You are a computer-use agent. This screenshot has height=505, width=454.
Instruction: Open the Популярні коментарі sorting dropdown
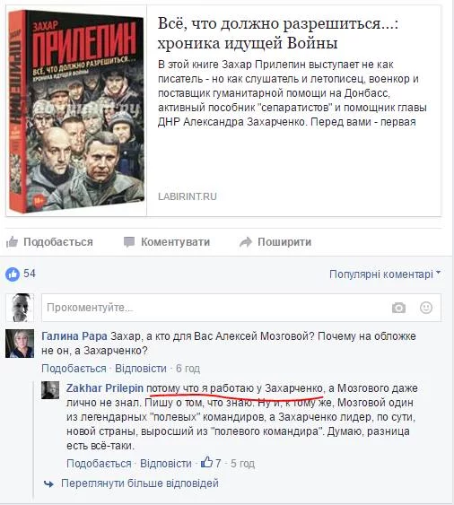coord(384,274)
